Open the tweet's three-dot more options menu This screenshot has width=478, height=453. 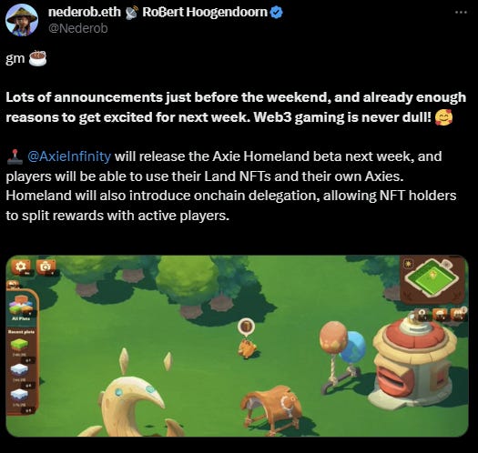coord(461,13)
